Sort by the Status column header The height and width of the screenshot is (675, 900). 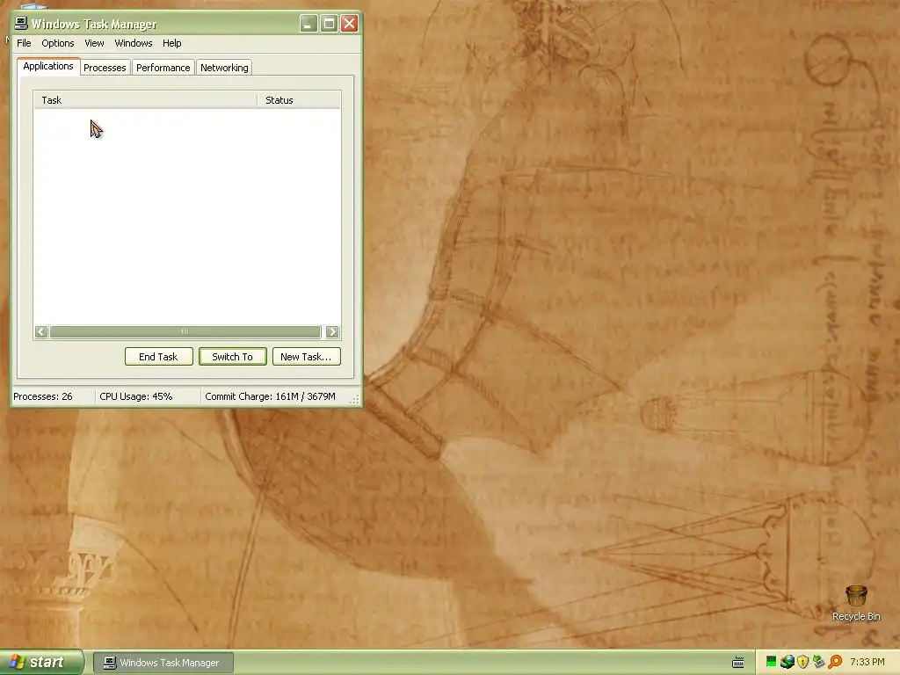(x=299, y=100)
